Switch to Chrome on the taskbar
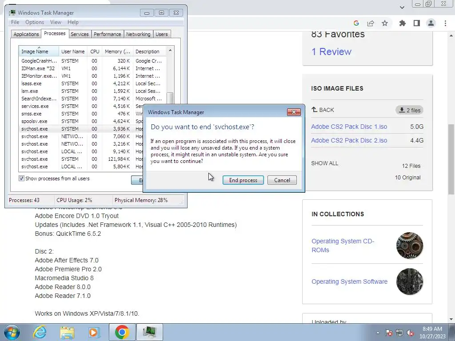Viewport: 455px width, 341px height. coord(122,332)
